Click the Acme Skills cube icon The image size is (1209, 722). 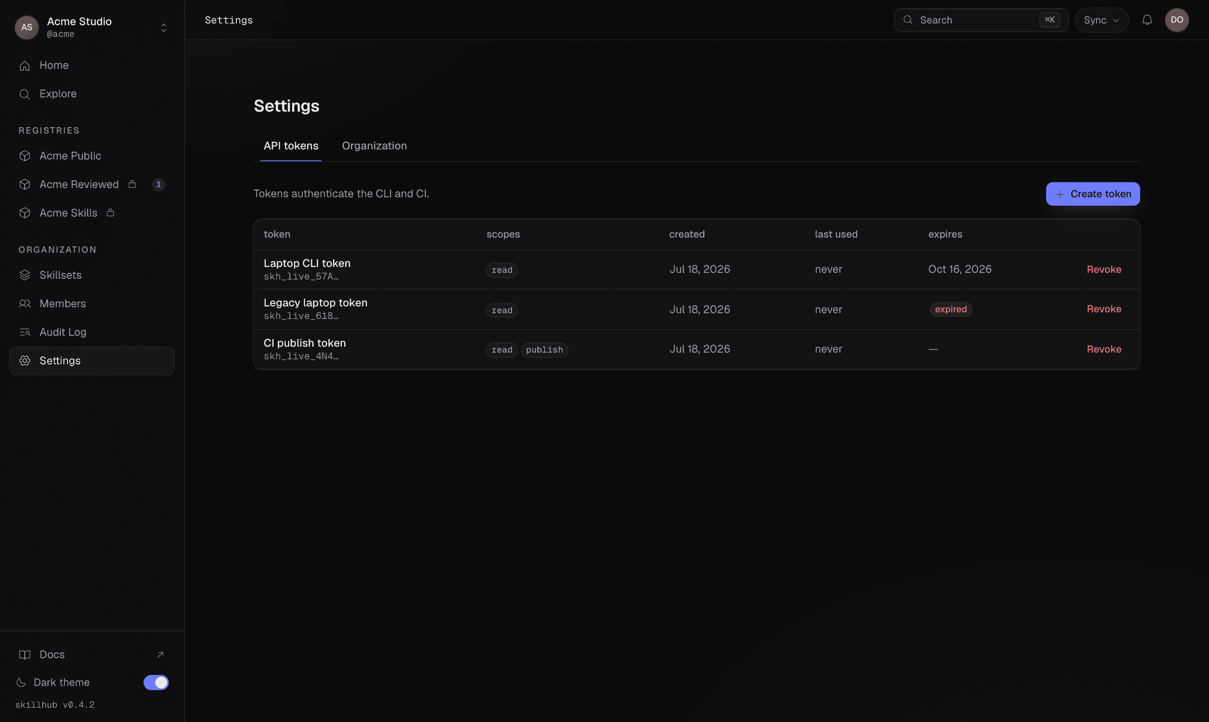tap(25, 213)
